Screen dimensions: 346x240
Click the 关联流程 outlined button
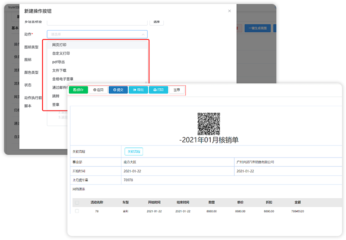[134, 152]
